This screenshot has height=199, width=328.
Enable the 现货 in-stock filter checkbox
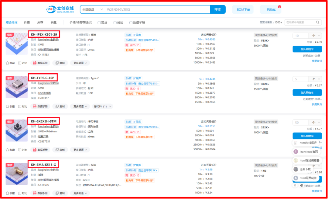(x=99, y=23)
